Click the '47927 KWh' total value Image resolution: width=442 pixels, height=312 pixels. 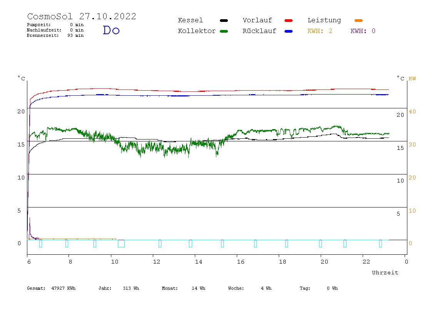pyautogui.click(x=64, y=288)
